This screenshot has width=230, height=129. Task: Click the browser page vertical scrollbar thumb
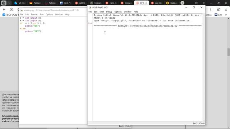[x=229, y=52]
